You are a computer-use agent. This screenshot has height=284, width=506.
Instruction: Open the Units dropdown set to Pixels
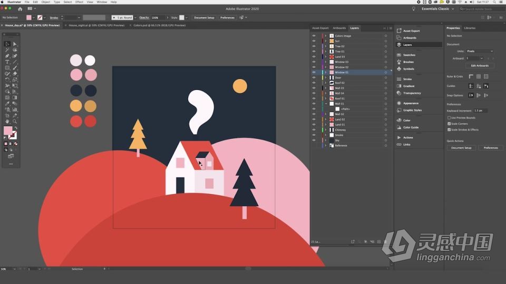[480, 51]
